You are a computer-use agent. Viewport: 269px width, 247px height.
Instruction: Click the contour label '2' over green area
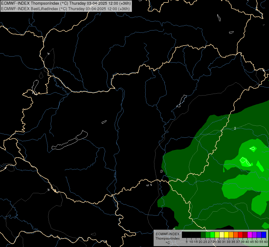point(235,128)
